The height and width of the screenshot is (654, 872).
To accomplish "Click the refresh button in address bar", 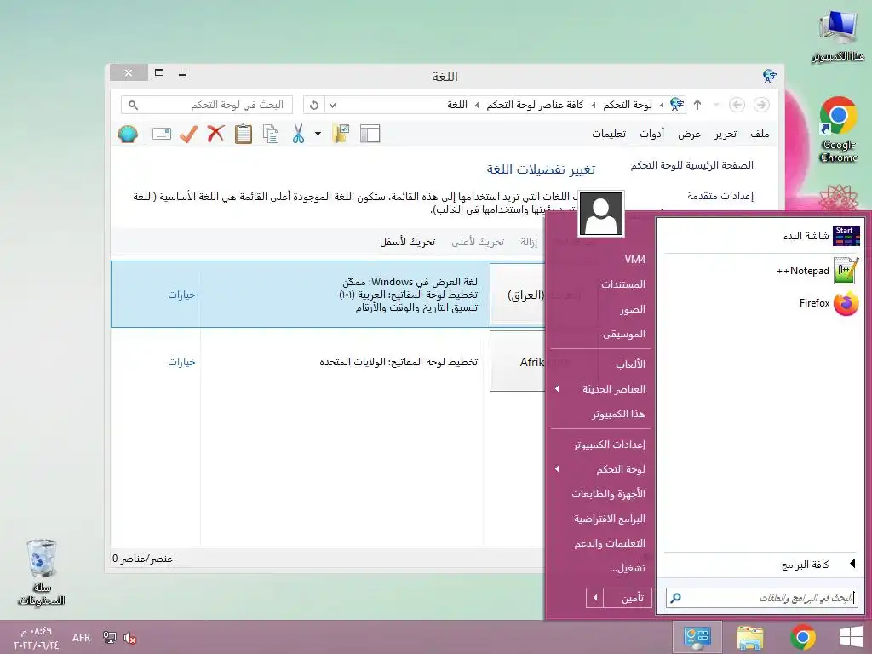I will tap(314, 105).
